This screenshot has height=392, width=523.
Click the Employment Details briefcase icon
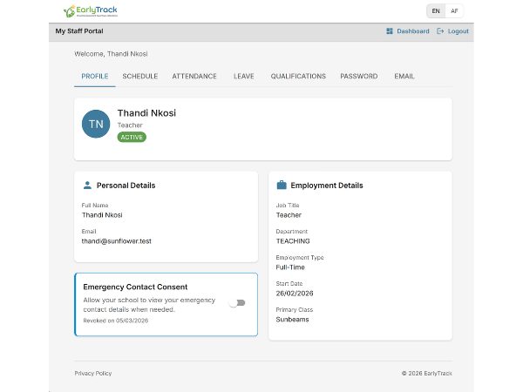point(282,186)
